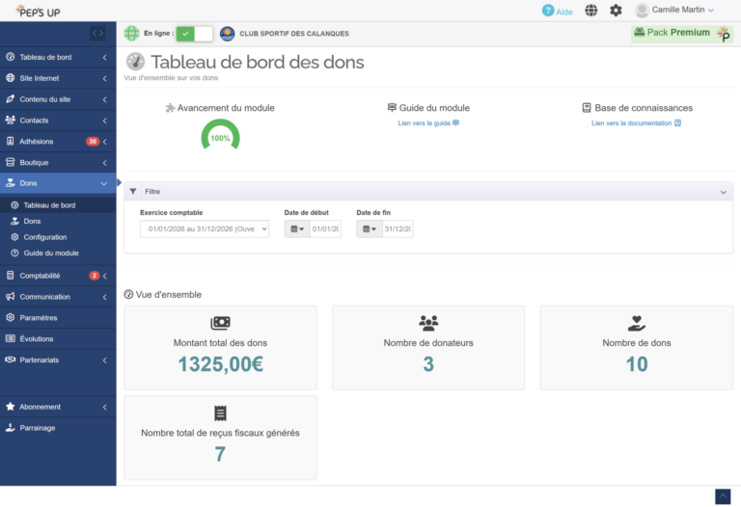Collapse the Filtre panel chevron

pyautogui.click(x=723, y=192)
